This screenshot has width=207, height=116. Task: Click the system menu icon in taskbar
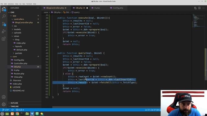pyautogui.click(x=2, y=114)
